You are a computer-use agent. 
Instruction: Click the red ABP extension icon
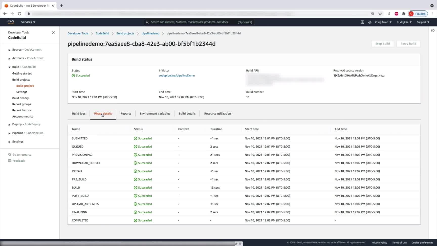[x=397, y=14]
